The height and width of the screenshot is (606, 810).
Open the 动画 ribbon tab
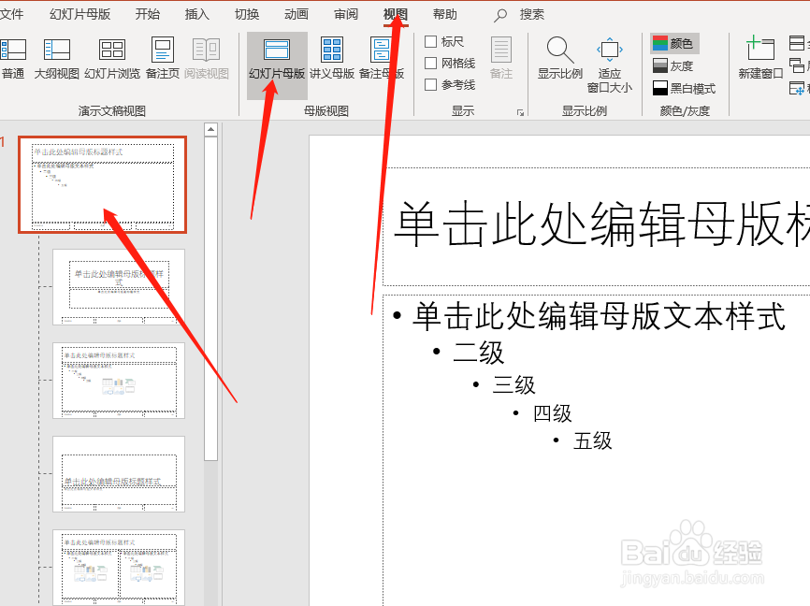pos(295,13)
